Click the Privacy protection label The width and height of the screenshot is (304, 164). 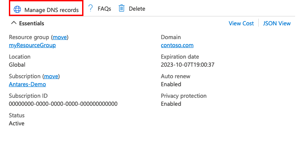[x=184, y=96]
